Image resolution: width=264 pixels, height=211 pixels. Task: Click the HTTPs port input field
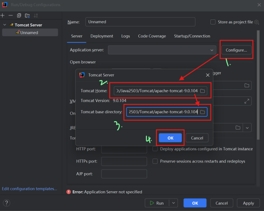coord(124,161)
